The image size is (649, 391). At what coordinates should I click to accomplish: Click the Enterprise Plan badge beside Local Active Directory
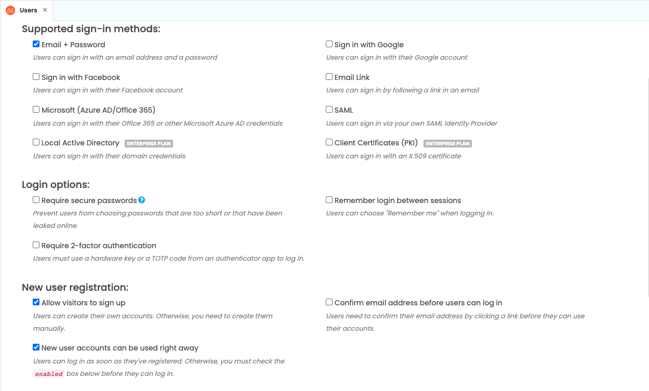pos(149,143)
